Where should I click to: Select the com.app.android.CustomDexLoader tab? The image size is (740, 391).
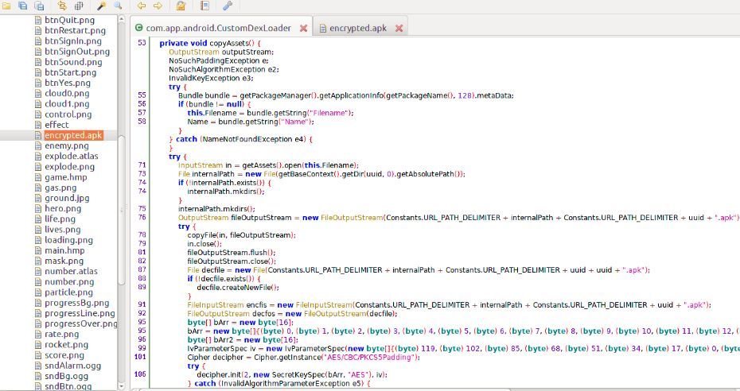coord(218,28)
